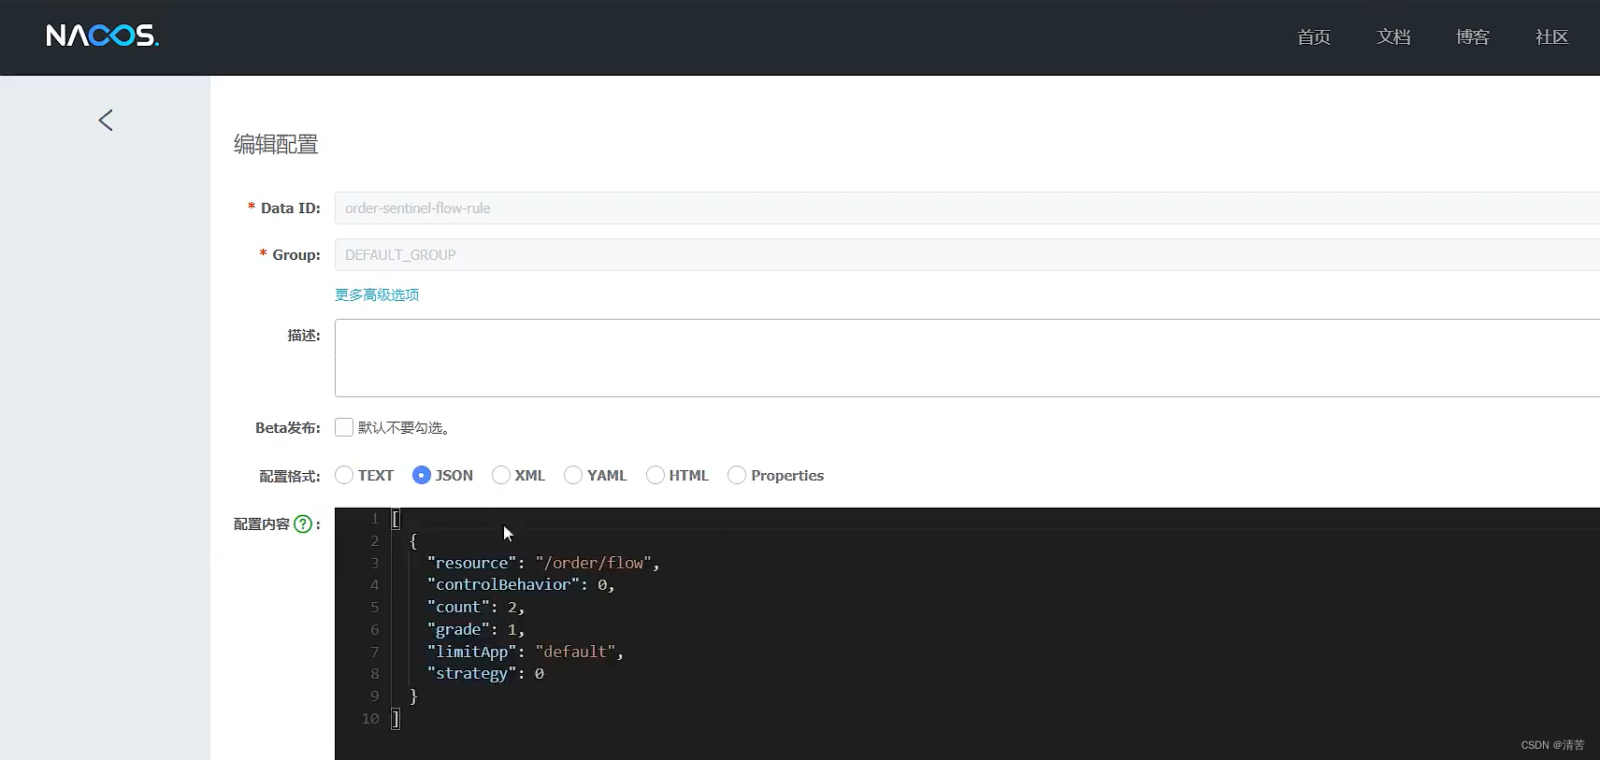
Task: Open 文档 in the top navigation
Action: click(1393, 36)
